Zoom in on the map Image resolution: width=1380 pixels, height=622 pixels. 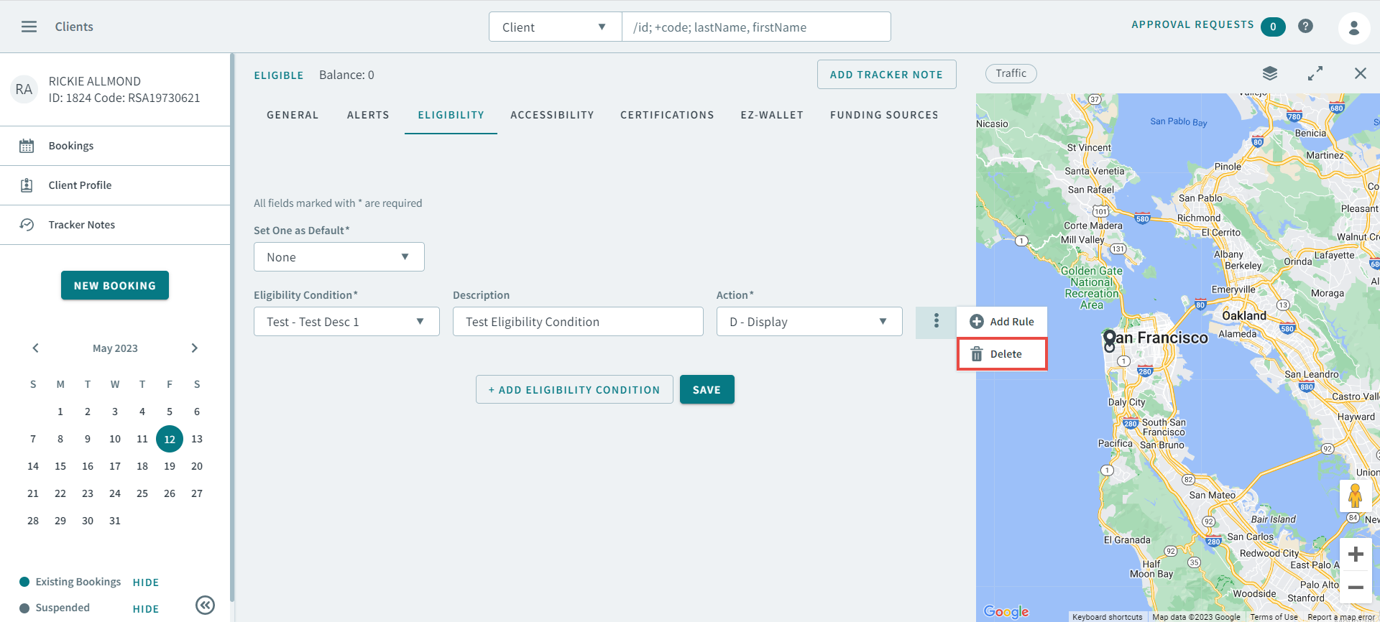pyautogui.click(x=1356, y=554)
